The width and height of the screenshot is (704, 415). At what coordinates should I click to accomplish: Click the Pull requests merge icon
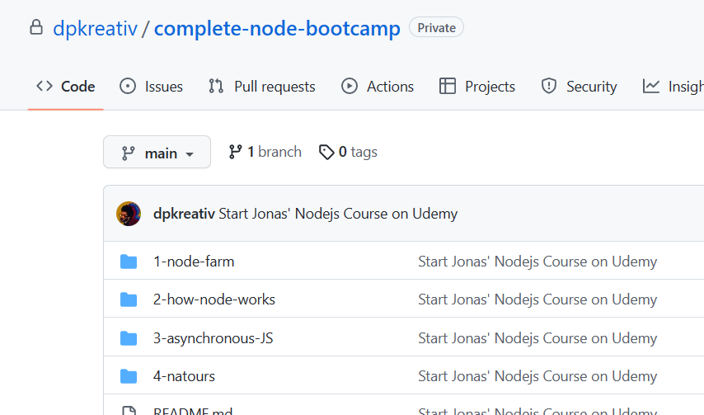[x=216, y=86]
